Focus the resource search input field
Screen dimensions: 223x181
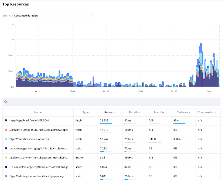coord(111,102)
